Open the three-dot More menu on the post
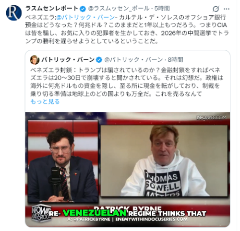240x231 pixels. click(227, 9)
